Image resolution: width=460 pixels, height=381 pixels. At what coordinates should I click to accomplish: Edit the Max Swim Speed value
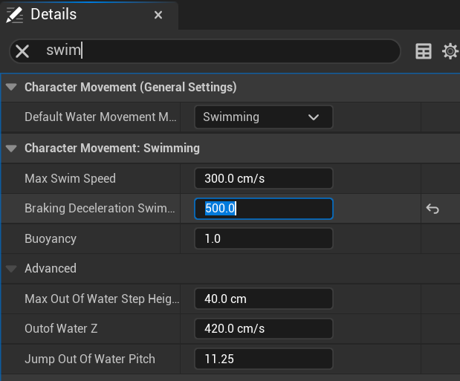click(263, 178)
